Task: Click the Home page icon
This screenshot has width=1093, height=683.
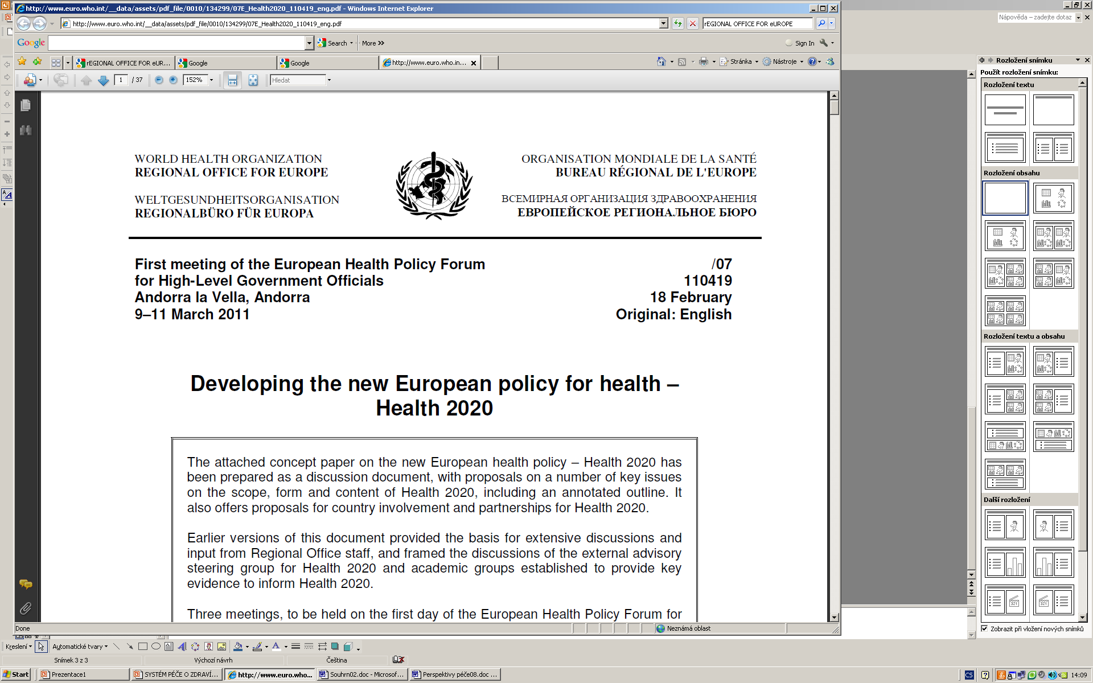Action: click(661, 61)
